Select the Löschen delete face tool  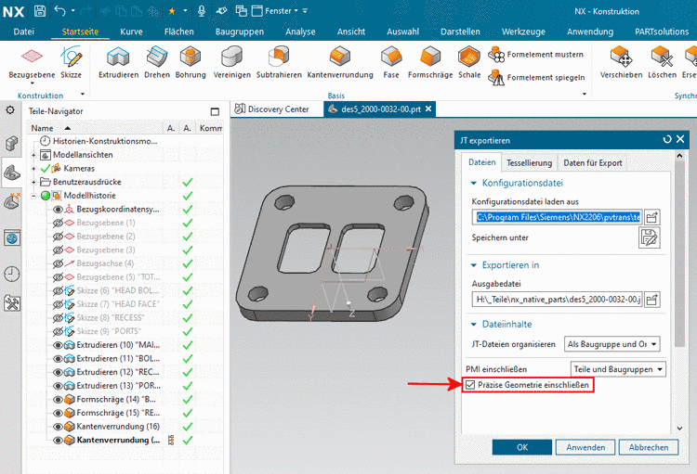coord(662,63)
